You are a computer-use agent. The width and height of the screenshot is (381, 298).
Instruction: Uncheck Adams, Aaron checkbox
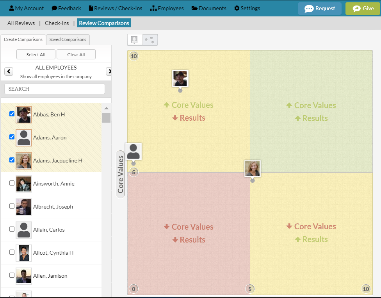click(12, 137)
